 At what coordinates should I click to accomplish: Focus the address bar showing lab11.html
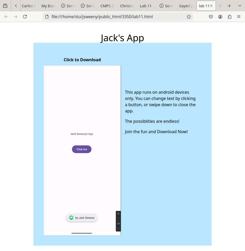click(118, 17)
